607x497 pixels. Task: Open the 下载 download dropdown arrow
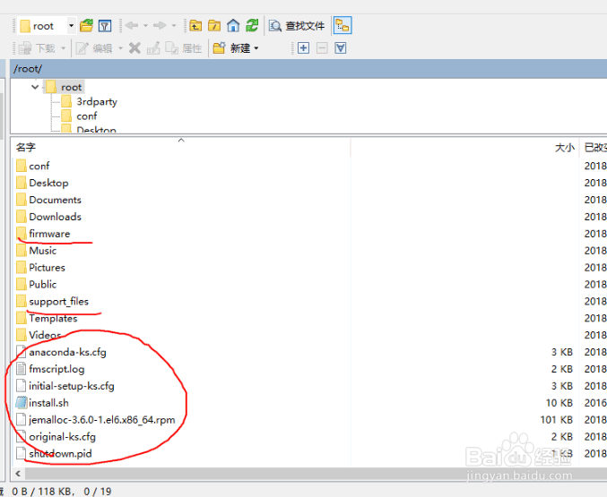pos(63,48)
